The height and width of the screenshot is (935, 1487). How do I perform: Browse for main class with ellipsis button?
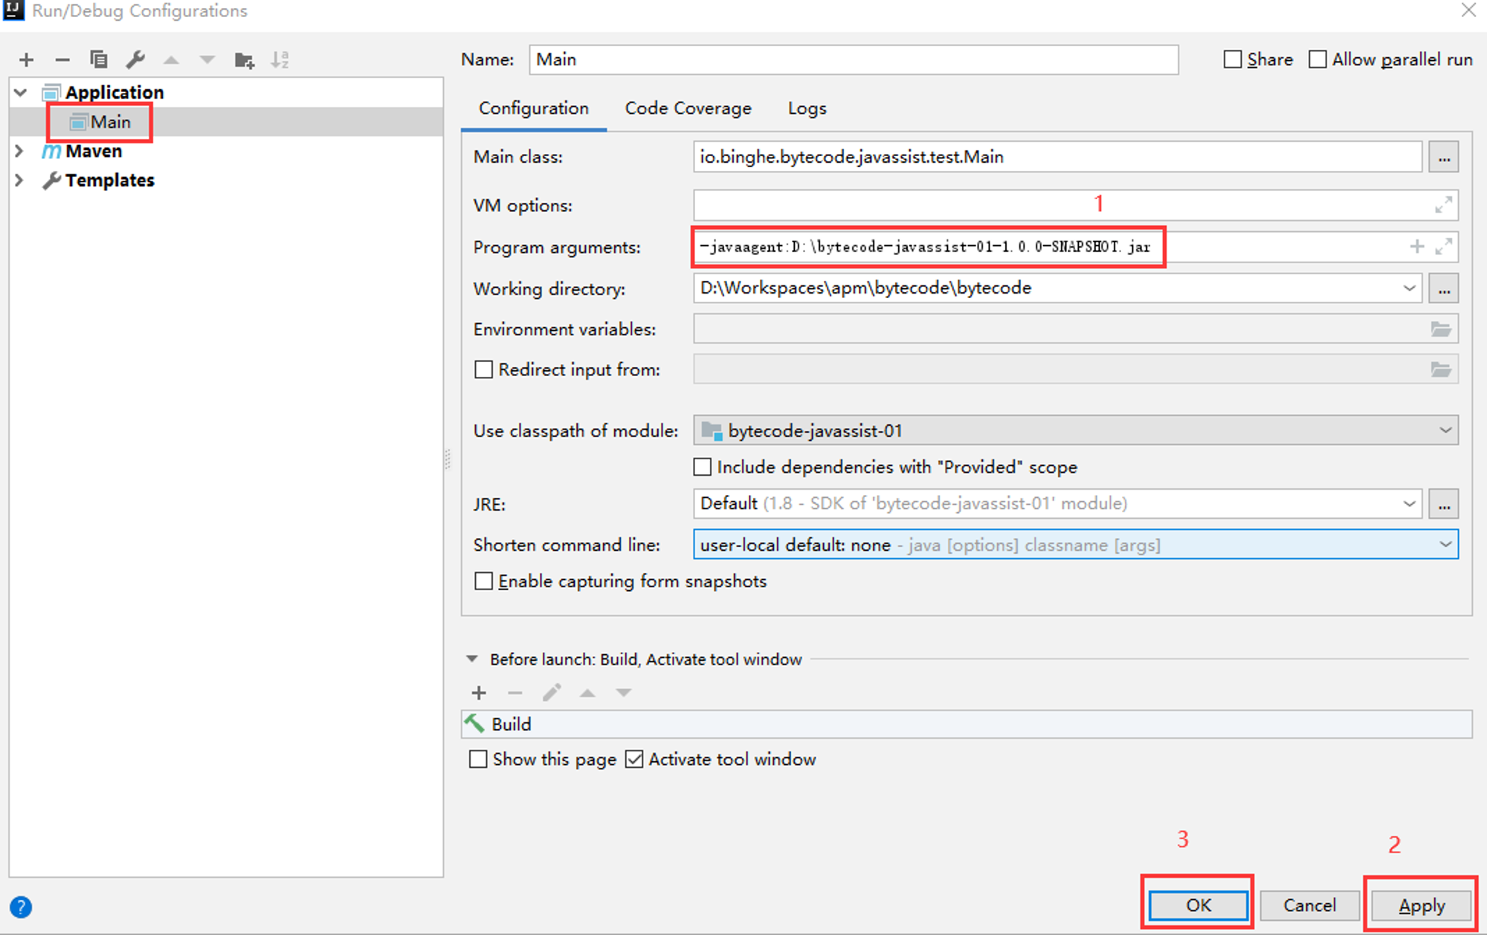pyautogui.click(x=1444, y=157)
